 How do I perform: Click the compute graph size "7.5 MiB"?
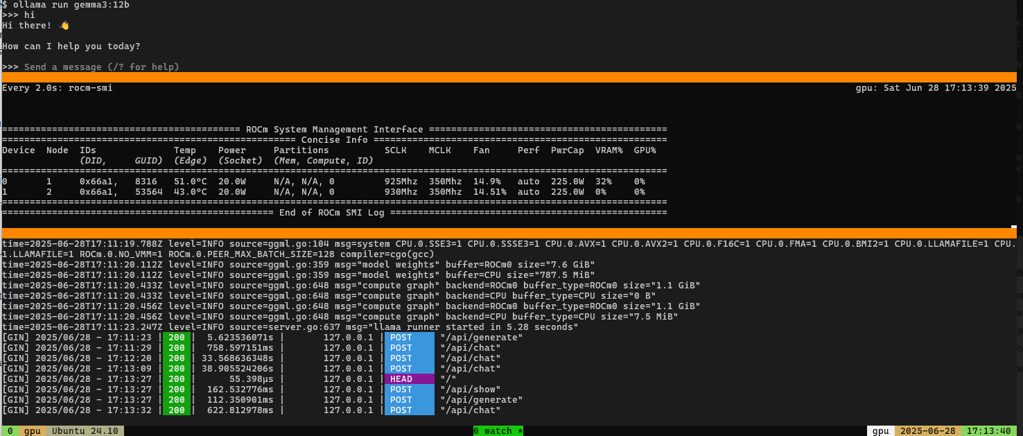click(x=651, y=317)
